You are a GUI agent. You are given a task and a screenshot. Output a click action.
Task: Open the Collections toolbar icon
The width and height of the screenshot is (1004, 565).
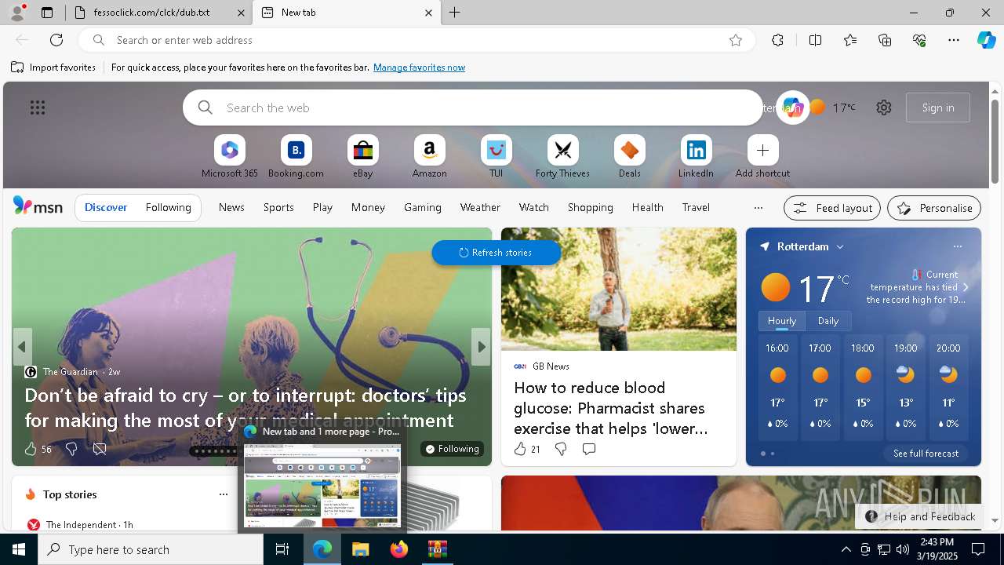pos(885,40)
